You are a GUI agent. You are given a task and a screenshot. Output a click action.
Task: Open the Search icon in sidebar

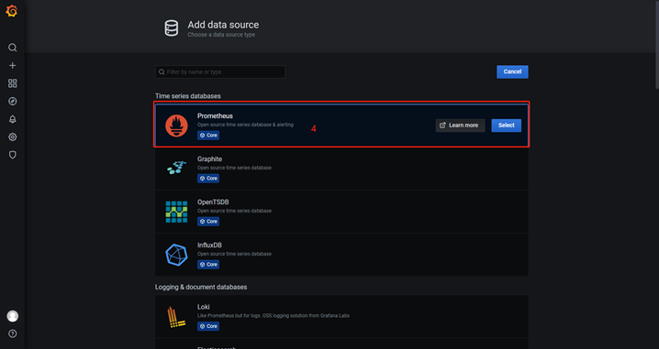click(x=13, y=48)
